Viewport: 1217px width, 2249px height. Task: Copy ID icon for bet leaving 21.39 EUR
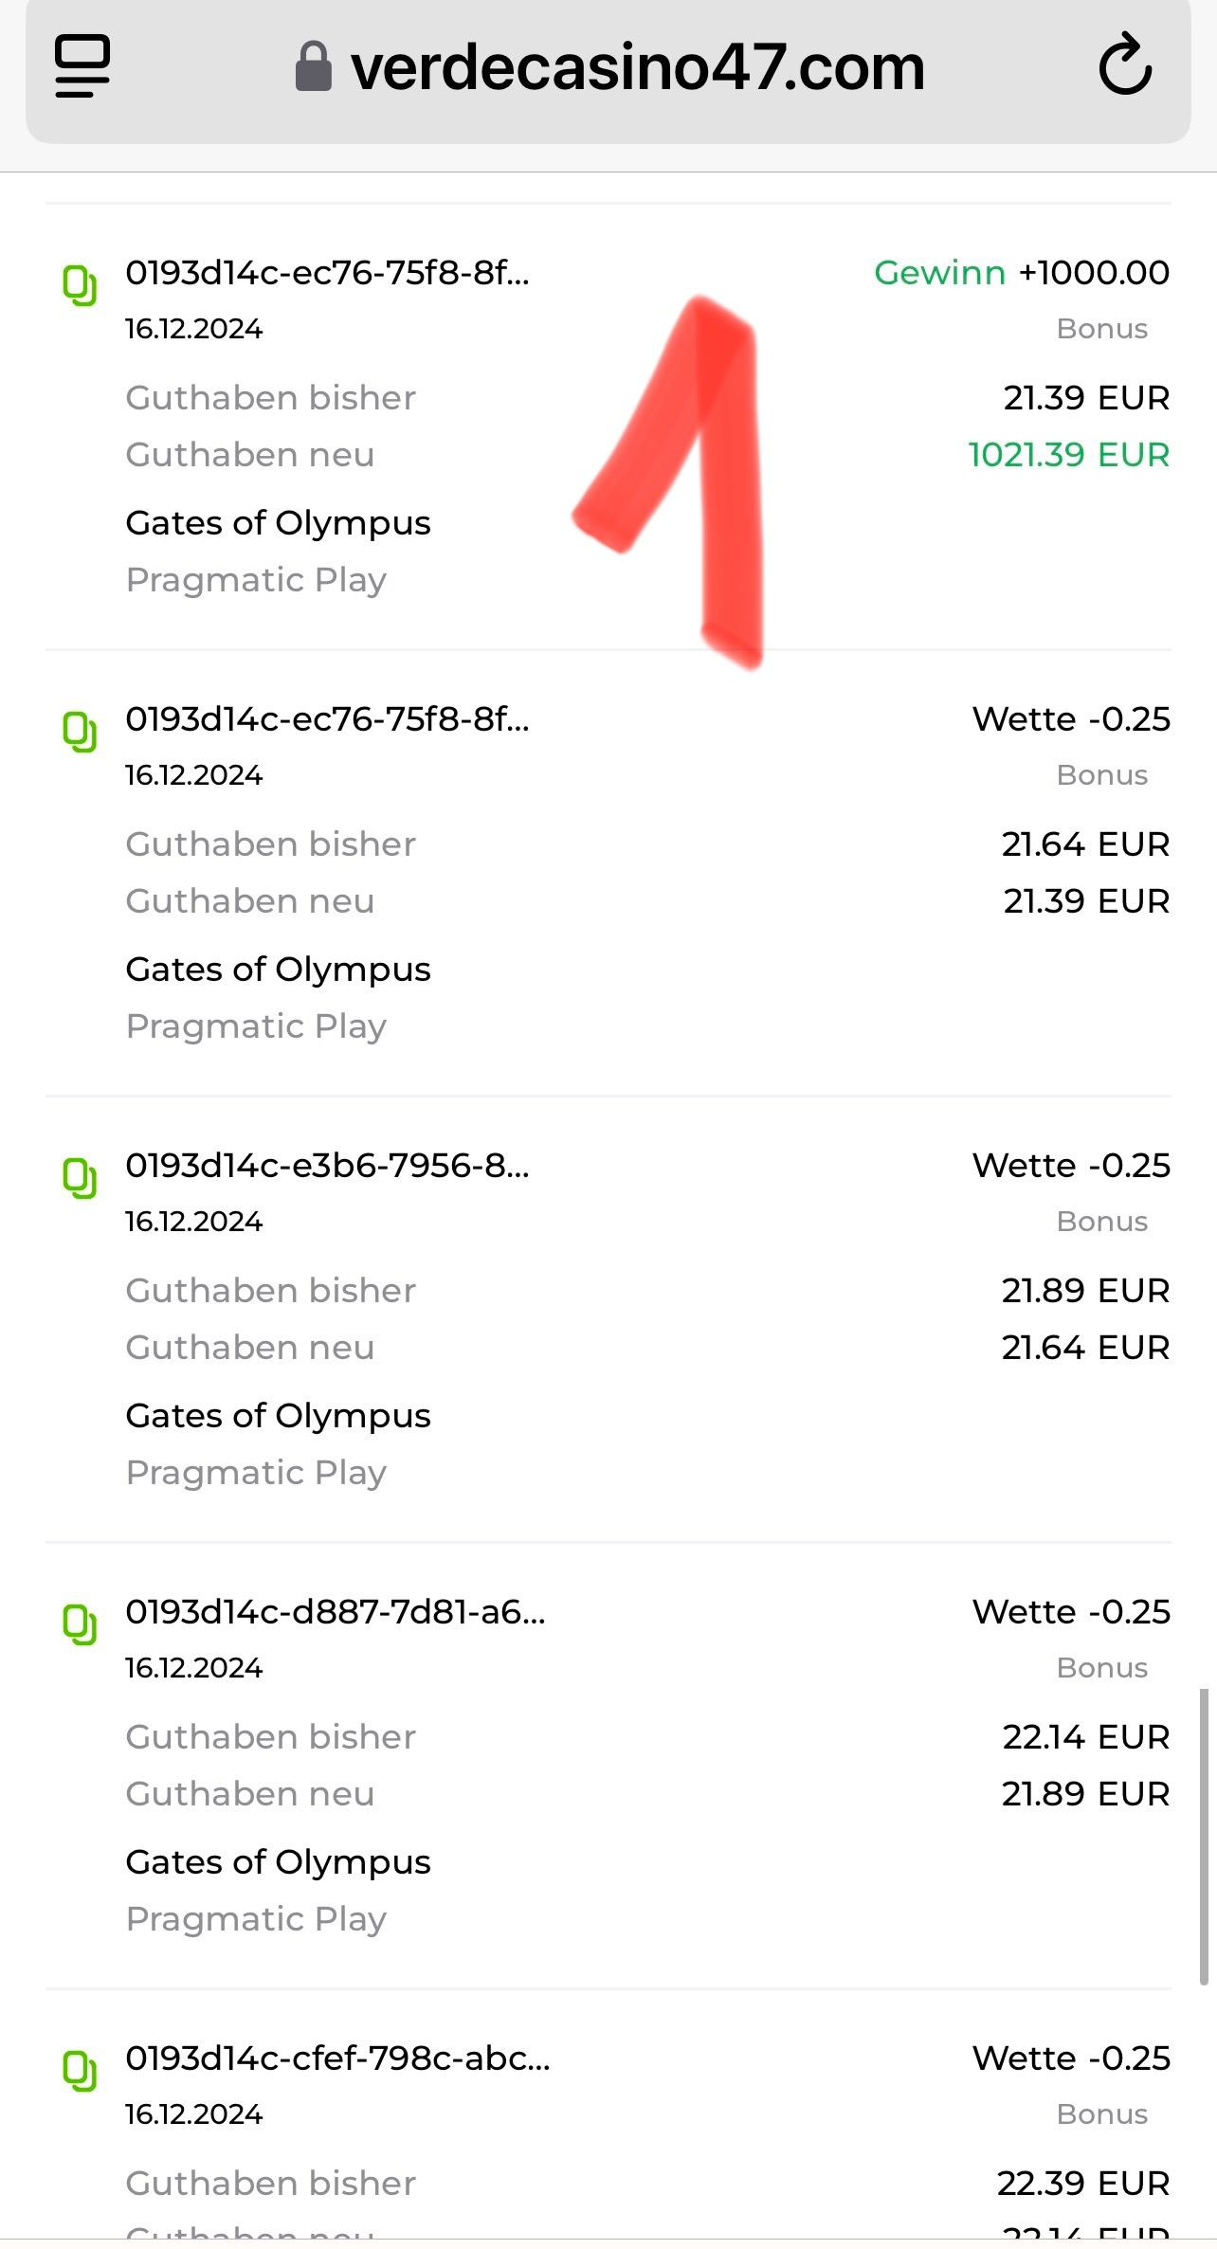tap(81, 732)
